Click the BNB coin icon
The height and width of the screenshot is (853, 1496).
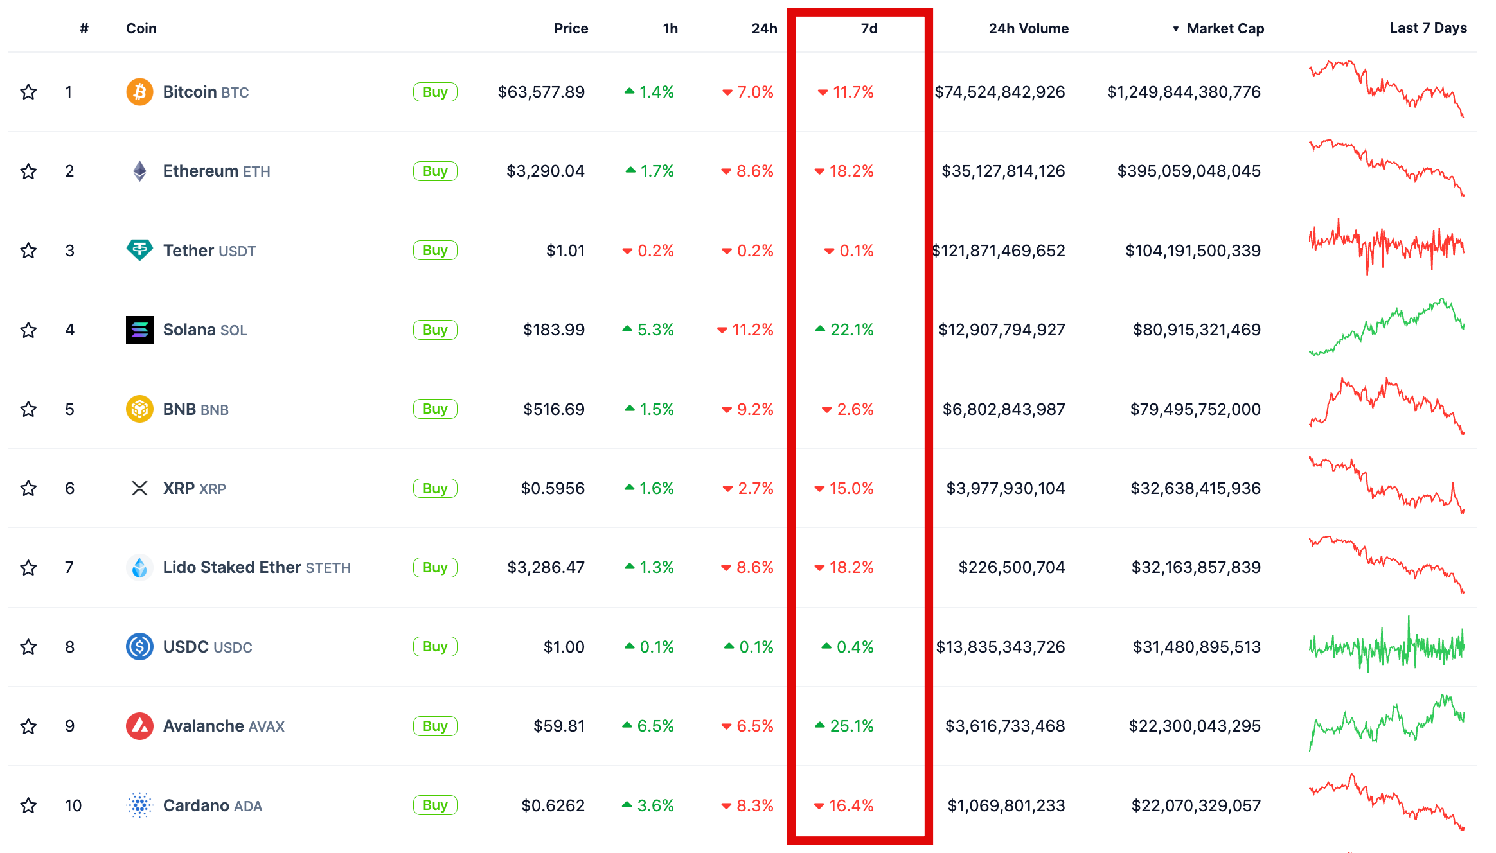pos(139,409)
